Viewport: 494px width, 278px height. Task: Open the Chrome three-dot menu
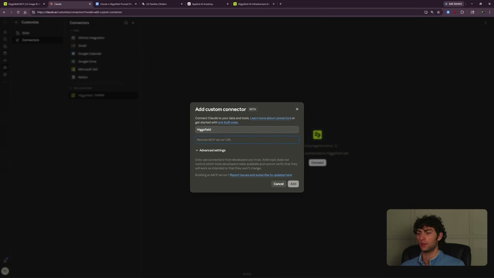click(x=489, y=12)
